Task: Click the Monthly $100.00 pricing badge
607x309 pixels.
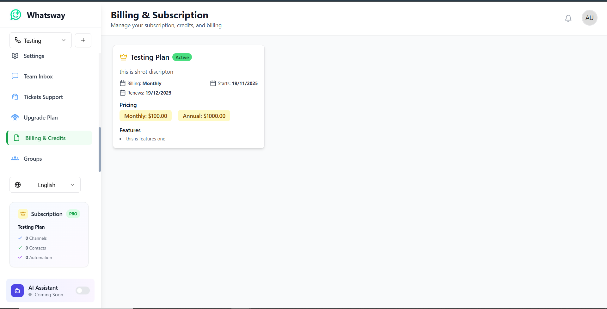Action: (x=145, y=116)
